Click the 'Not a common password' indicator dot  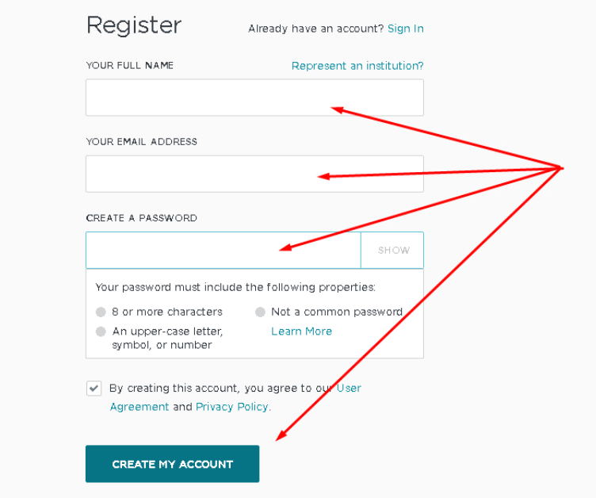[x=260, y=312]
